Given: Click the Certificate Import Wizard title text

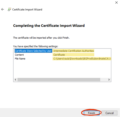Looking at the screenshot, I should click(x=27, y=9).
